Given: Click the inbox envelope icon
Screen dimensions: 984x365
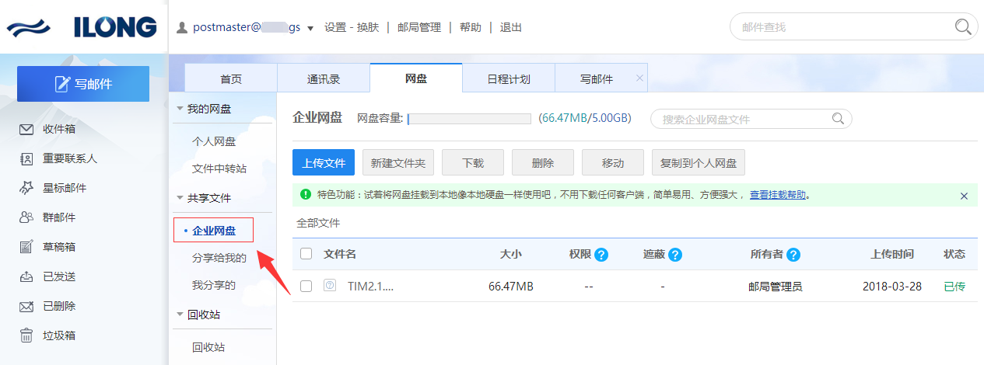Looking at the screenshot, I should pyautogui.click(x=26, y=129).
